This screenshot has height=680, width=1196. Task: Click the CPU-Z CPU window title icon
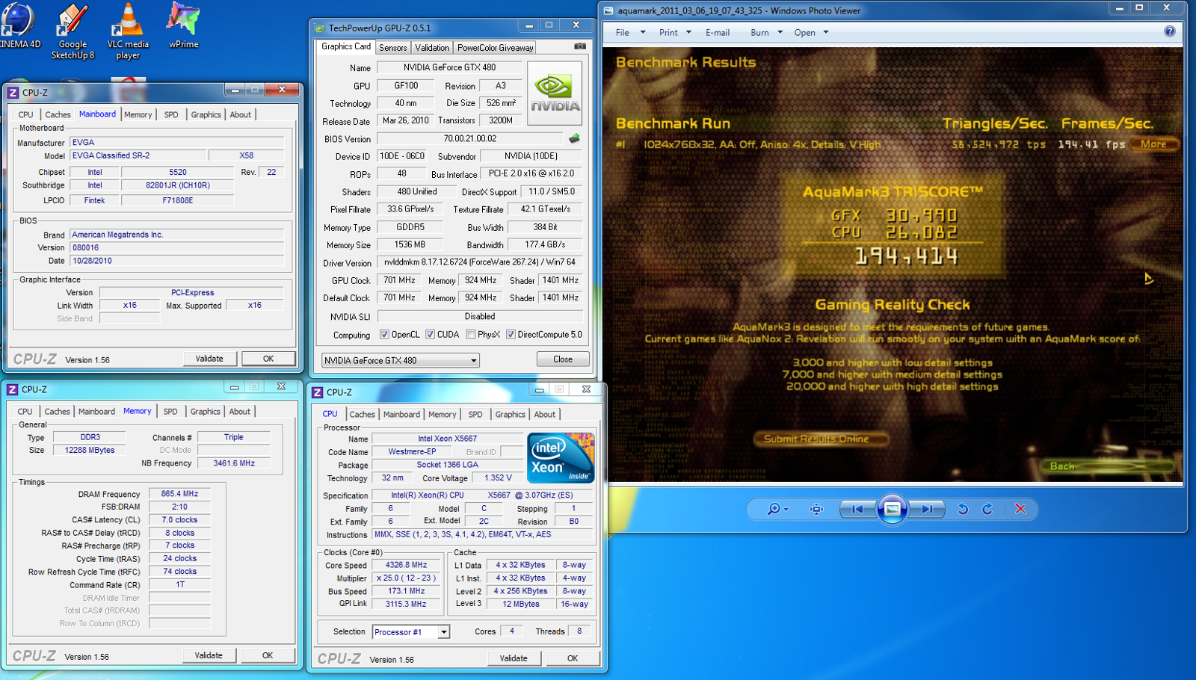click(x=317, y=392)
